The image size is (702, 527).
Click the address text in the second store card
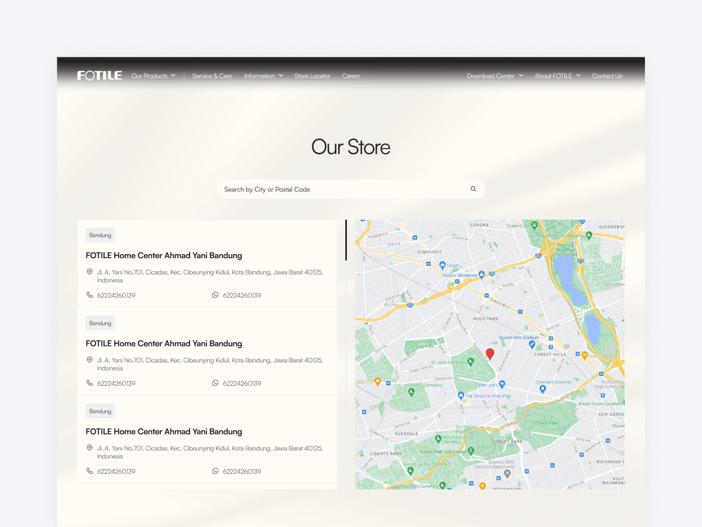click(x=210, y=364)
